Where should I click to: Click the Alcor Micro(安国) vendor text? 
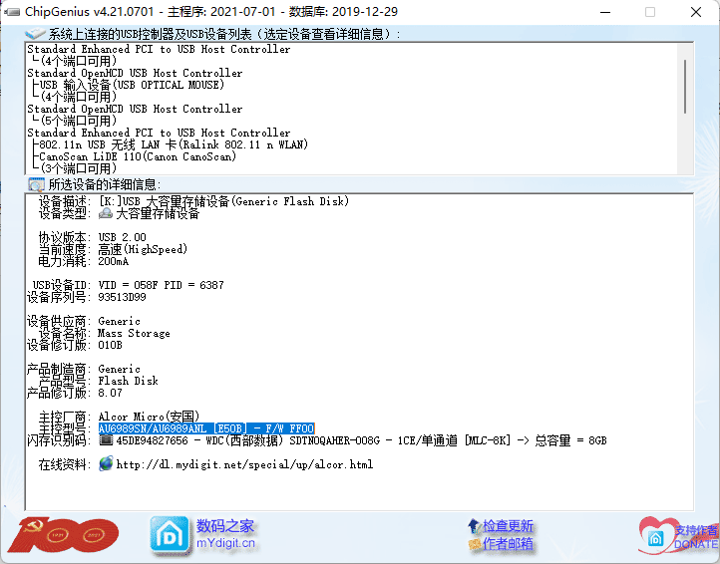tap(149, 417)
